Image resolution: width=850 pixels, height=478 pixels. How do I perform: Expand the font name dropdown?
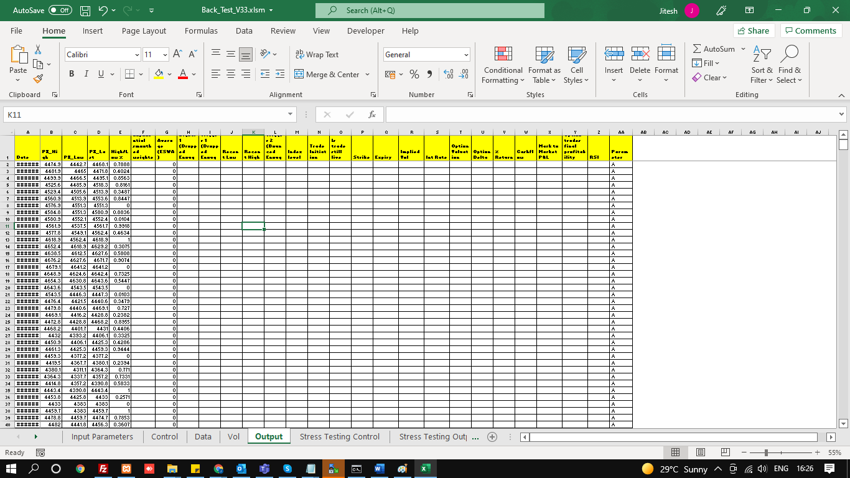(137, 55)
